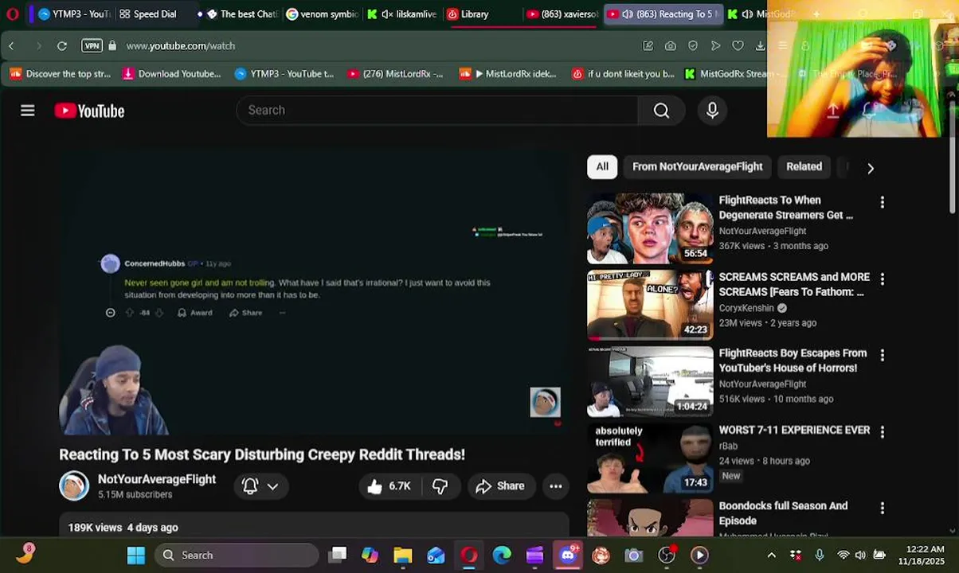Image resolution: width=959 pixels, height=573 pixels.
Task: Open Discord from the taskbar
Action: pyautogui.click(x=568, y=555)
